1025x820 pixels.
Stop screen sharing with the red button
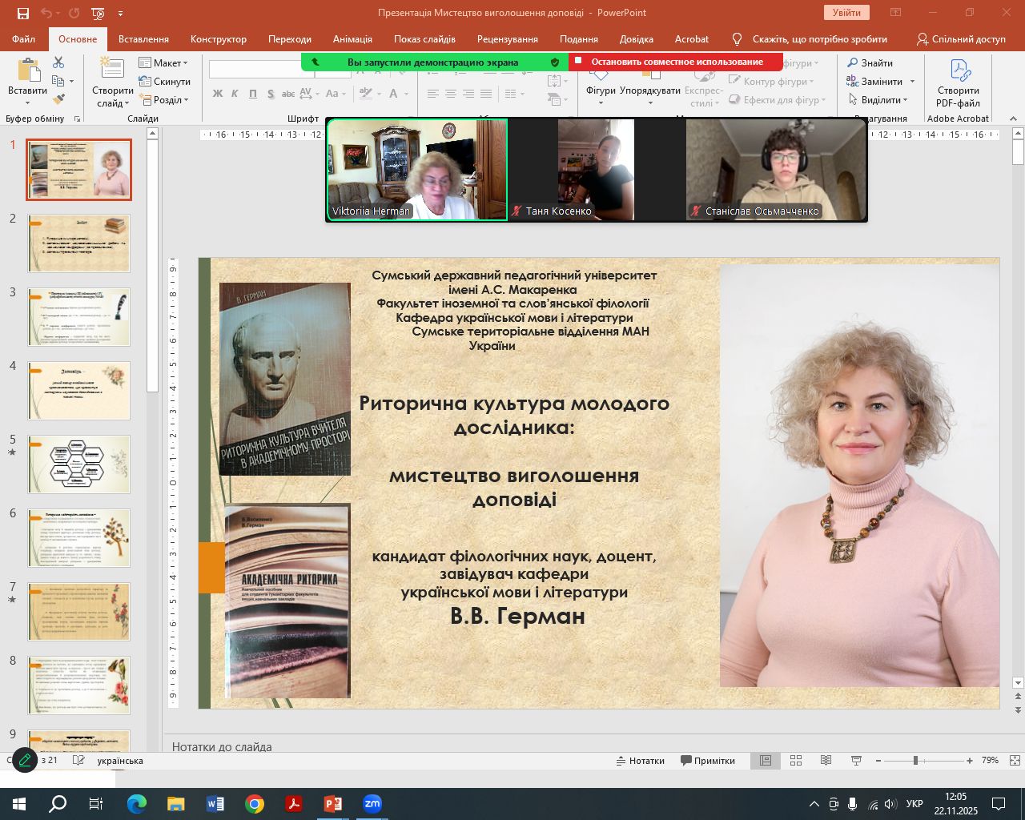coord(676,62)
